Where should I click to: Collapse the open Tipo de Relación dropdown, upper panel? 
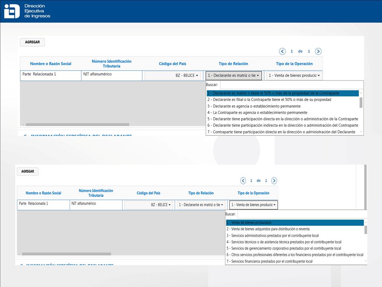click(x=234, y=75)
